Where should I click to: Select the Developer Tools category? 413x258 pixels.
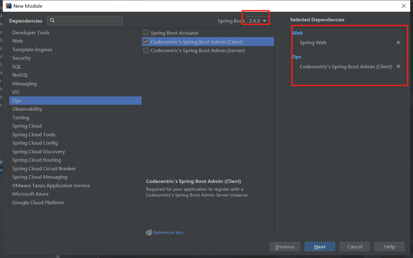coord(75,32)
